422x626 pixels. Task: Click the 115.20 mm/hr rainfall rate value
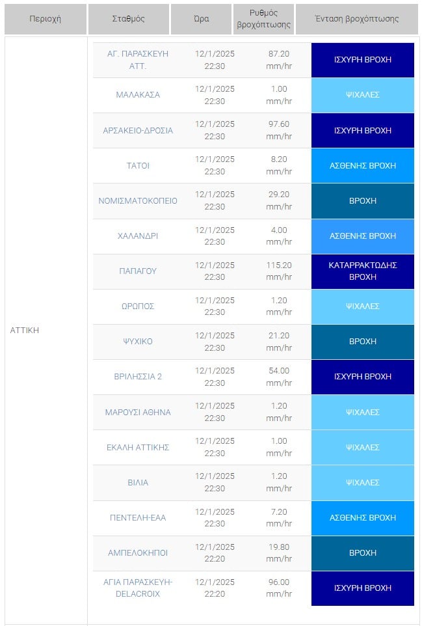tap(279, 271)
